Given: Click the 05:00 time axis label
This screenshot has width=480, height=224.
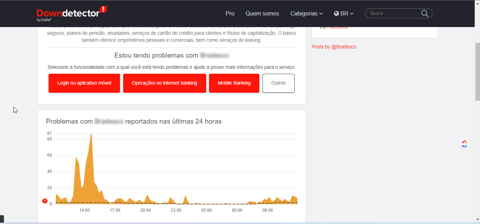Looking at the screenshot, I should (237, 210).
